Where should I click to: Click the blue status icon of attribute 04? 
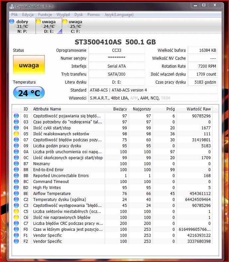tap(16, 128)
